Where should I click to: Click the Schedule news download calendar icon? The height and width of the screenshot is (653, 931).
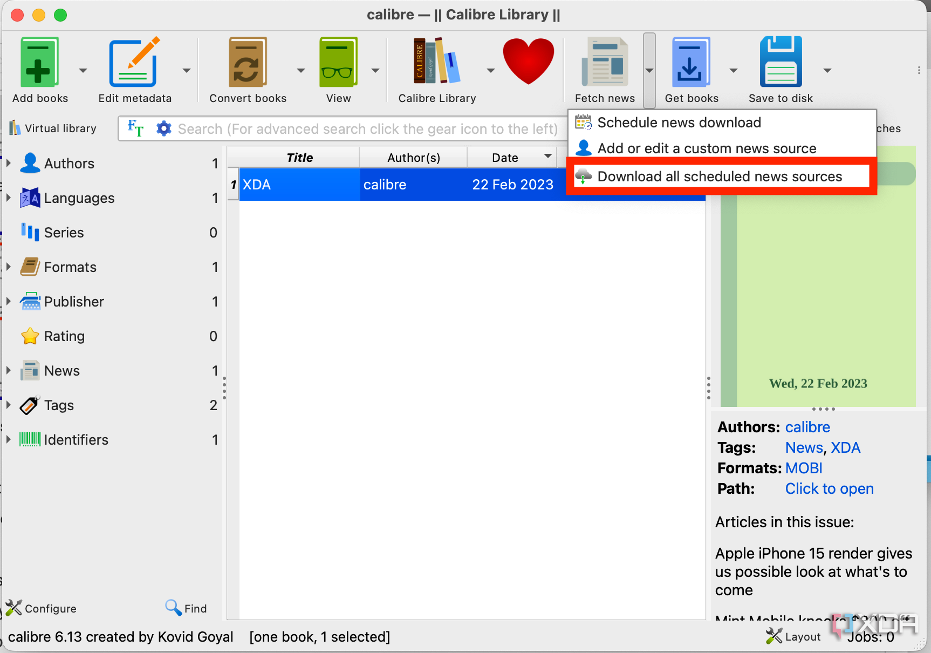pyautogui.click(x=583, y=123)
